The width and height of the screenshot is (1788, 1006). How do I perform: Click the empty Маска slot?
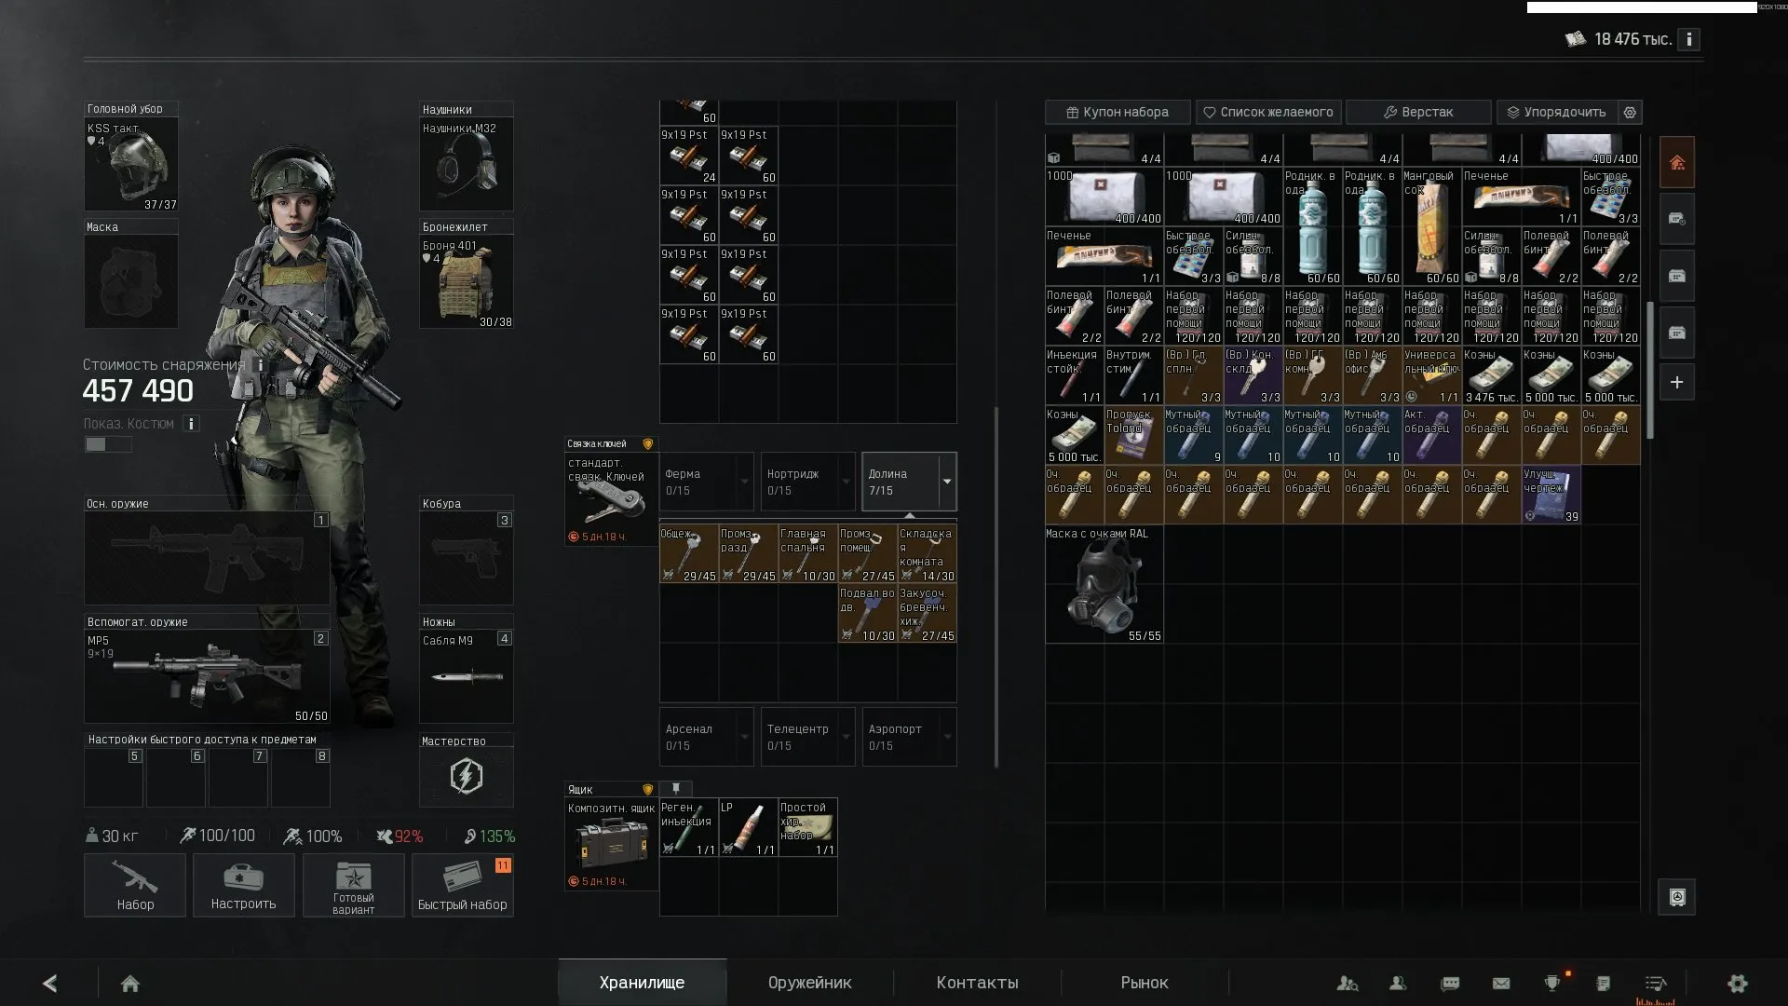(x=131, y=281)
